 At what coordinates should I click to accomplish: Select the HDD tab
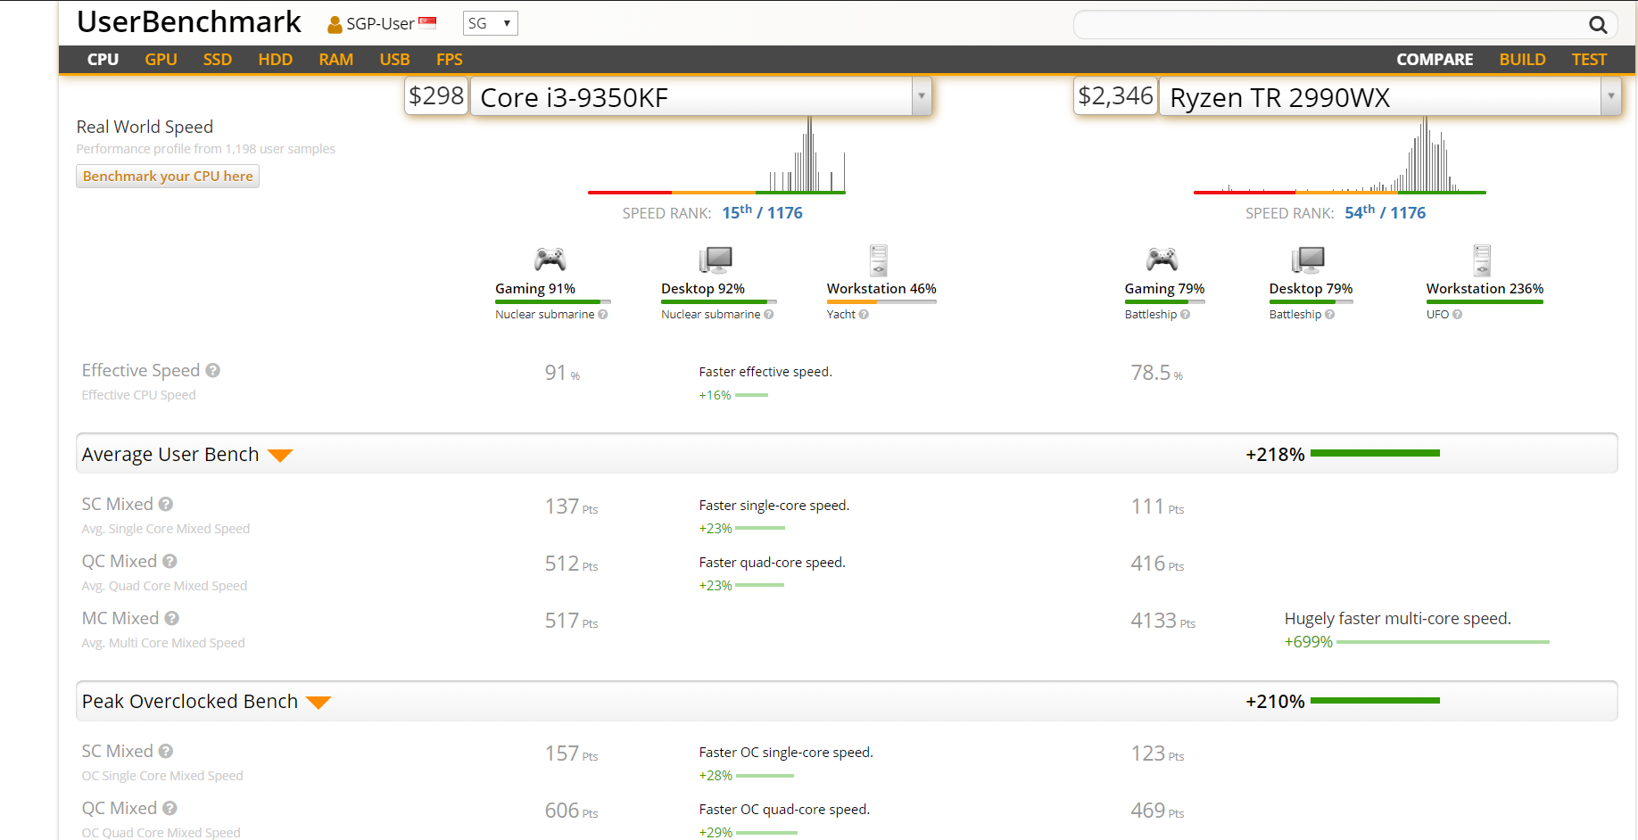pyautogui.click(x=275, y=60)
